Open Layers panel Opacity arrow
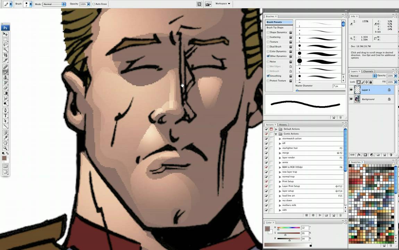This screenshot has width=399, height=250. [x=396, y=76]
